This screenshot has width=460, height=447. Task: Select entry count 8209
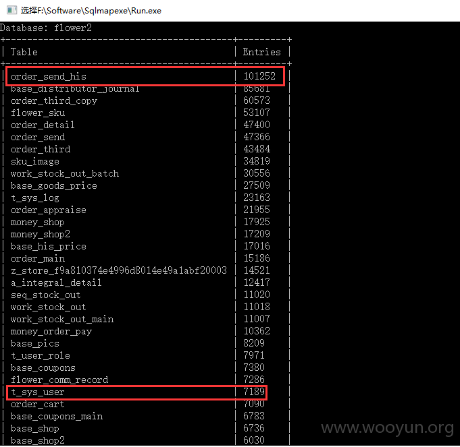pos(254,343)
